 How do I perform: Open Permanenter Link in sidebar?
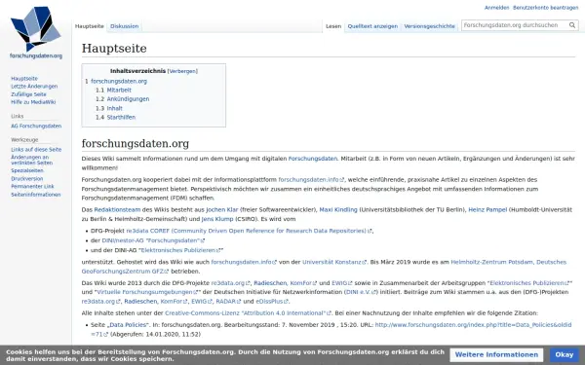(32, 187)
